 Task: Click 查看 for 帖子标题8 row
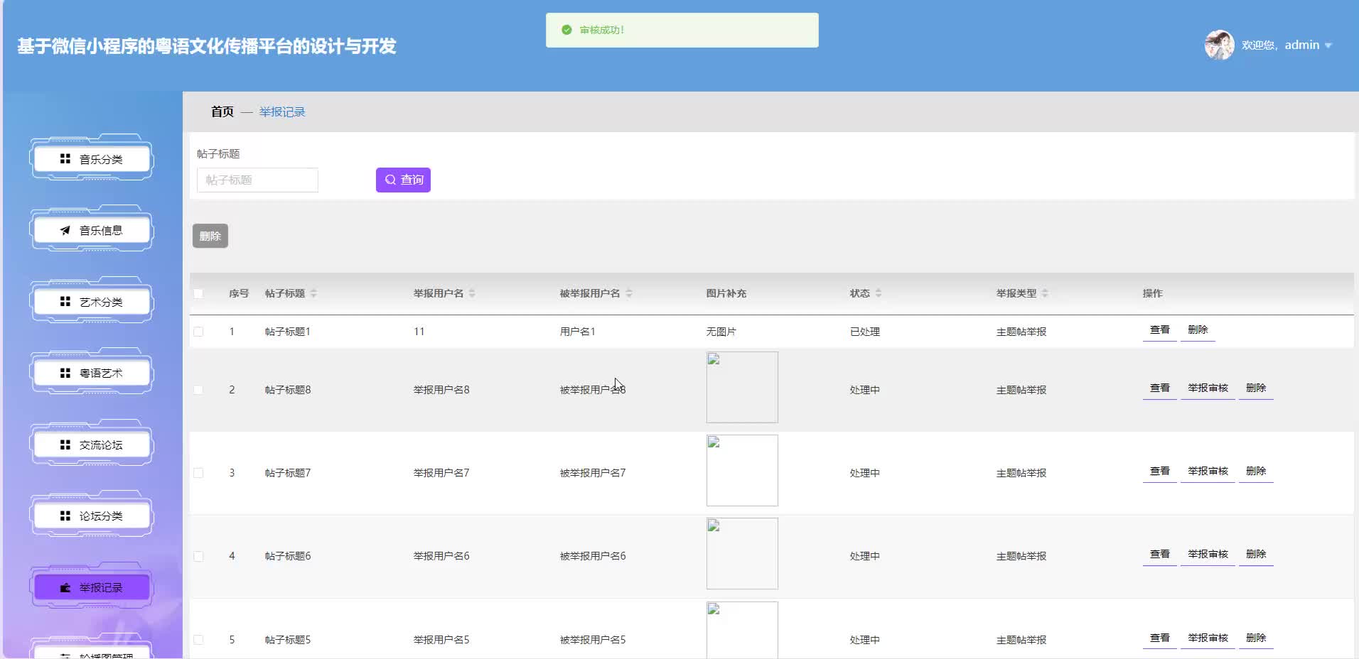pyautogui.click(x=1160, y=388)
